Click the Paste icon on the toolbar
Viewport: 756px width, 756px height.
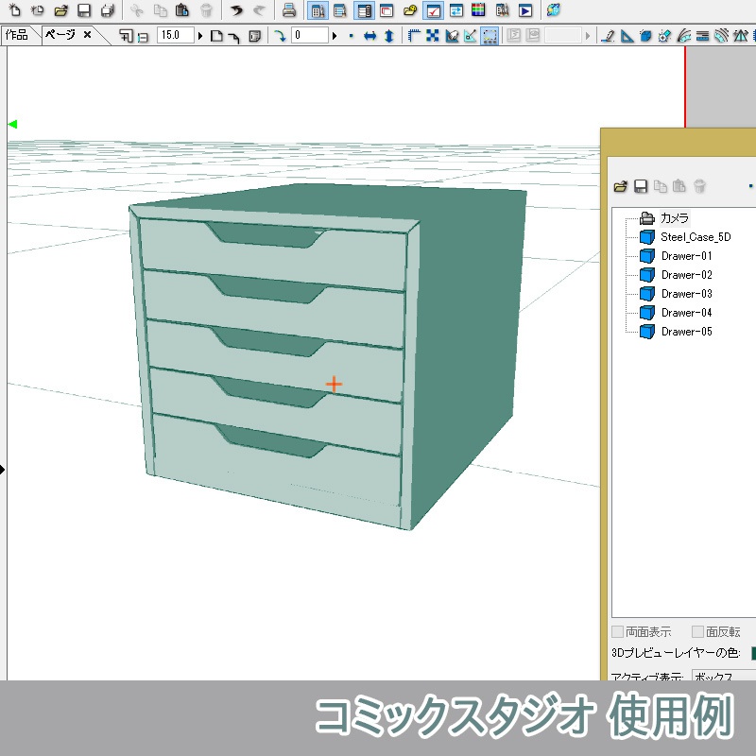tap(182, 12)
